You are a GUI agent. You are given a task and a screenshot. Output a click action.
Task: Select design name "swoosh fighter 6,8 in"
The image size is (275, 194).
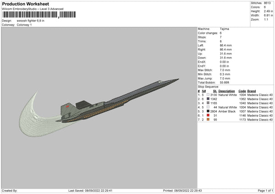pyautogui.click(x=31, y=21)
